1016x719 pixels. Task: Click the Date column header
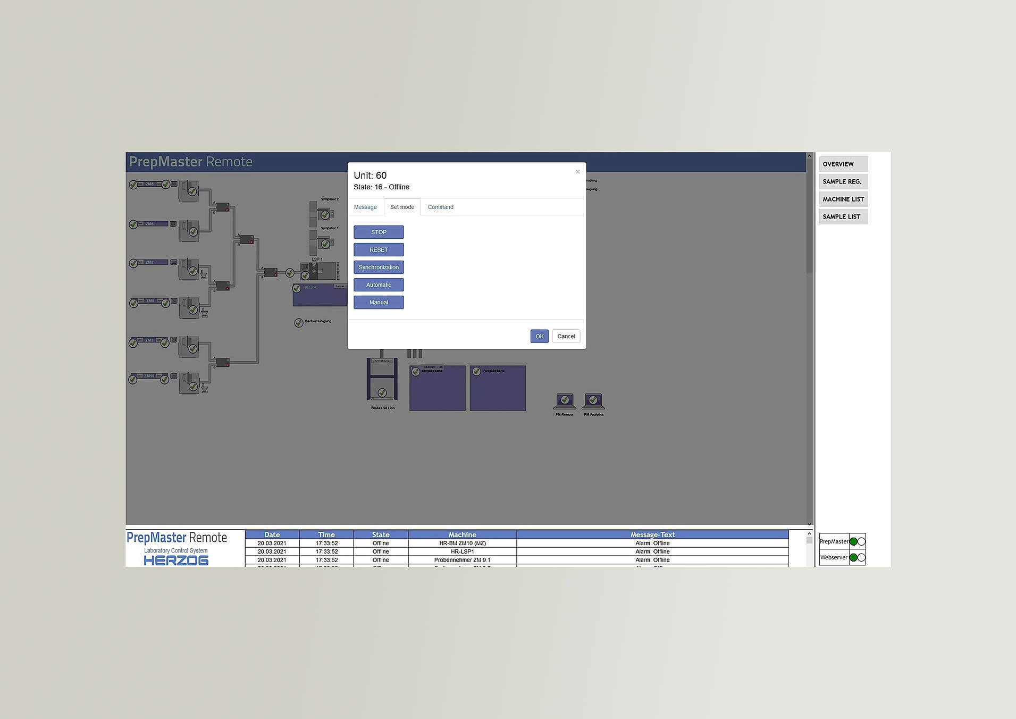tap(272, 534)
